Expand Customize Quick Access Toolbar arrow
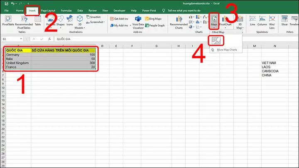Screen dimensions: 299x168 (x=28, y=3)
